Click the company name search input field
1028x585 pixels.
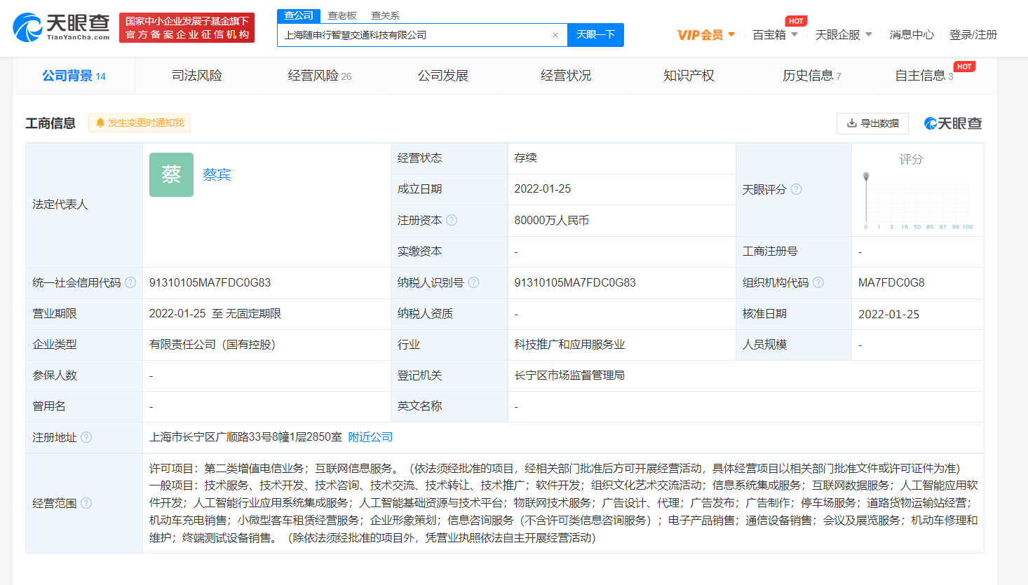[x=414, y=35]
